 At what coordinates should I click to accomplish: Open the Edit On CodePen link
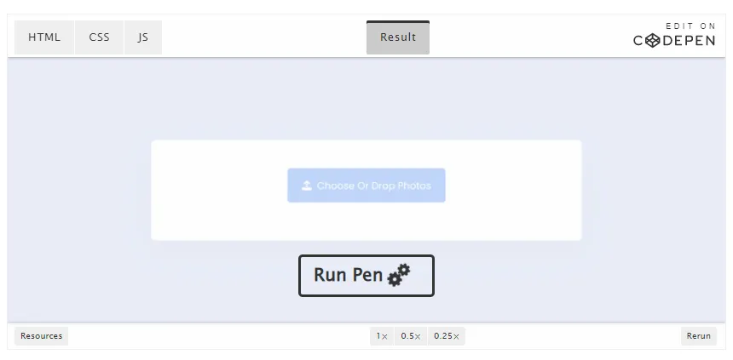tap(674, 35)
